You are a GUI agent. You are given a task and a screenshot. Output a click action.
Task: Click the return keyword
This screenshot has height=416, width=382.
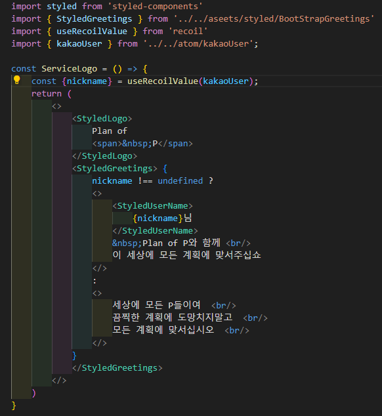tap(47, 93)
